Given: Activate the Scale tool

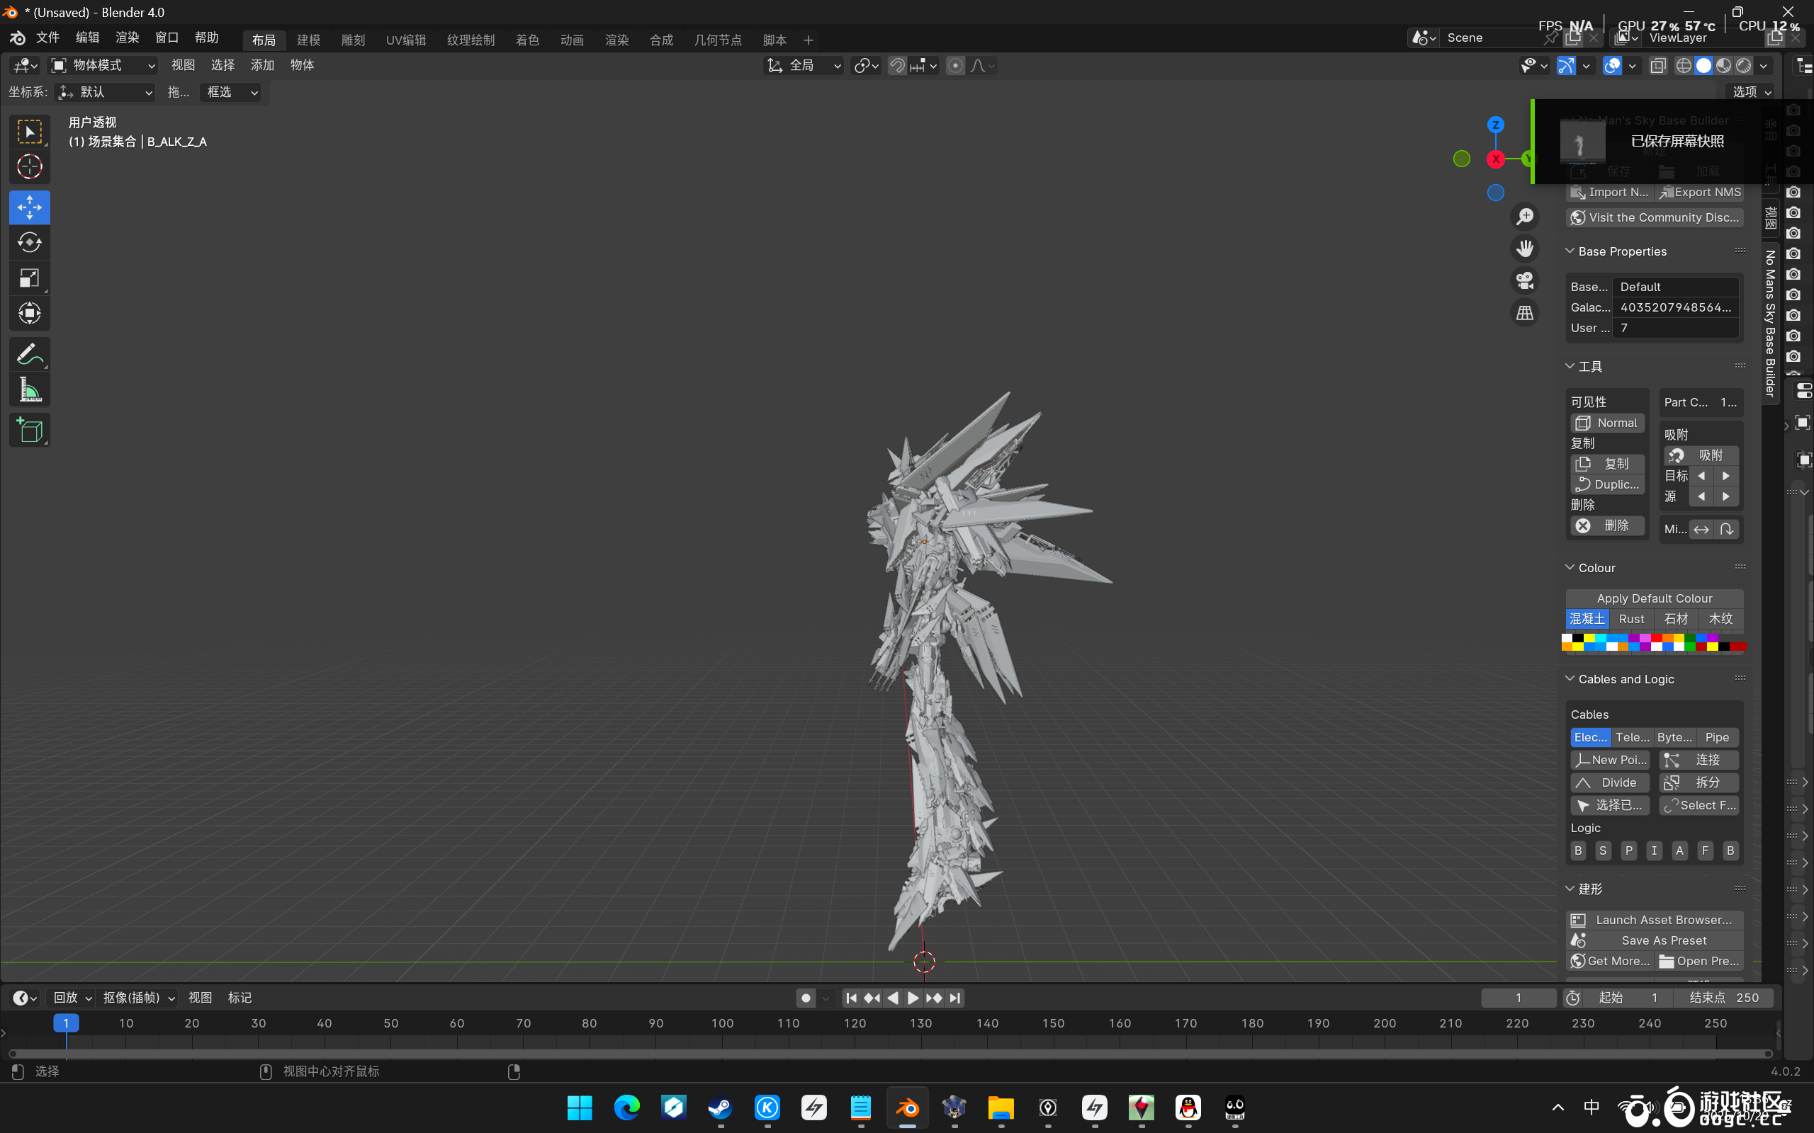Looking at the screenshot, I should (x=29, y=278).
